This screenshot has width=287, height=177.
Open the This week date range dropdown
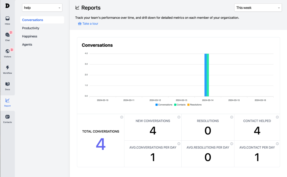click(258, 8)
